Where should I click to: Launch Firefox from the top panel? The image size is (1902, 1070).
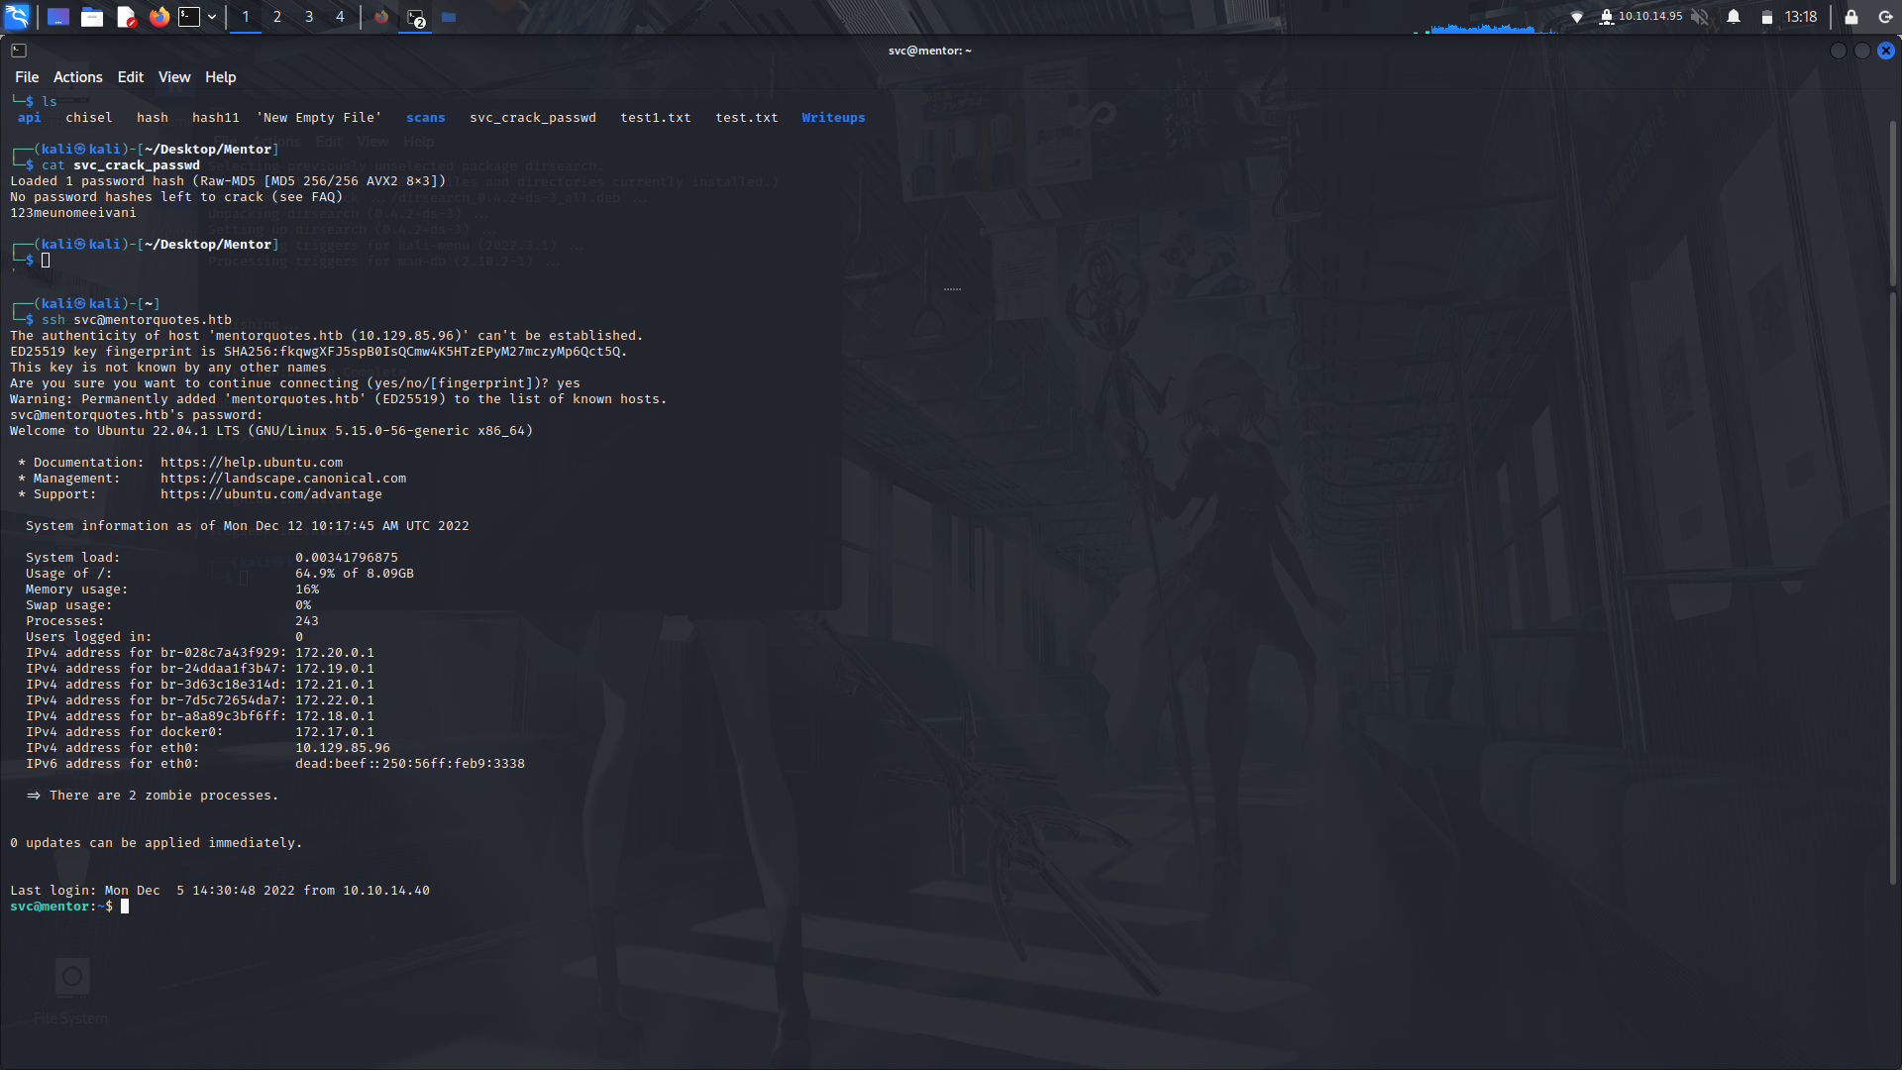coord(158,17)
